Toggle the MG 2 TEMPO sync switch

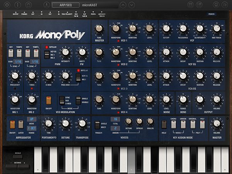click(x=36, y=53)
